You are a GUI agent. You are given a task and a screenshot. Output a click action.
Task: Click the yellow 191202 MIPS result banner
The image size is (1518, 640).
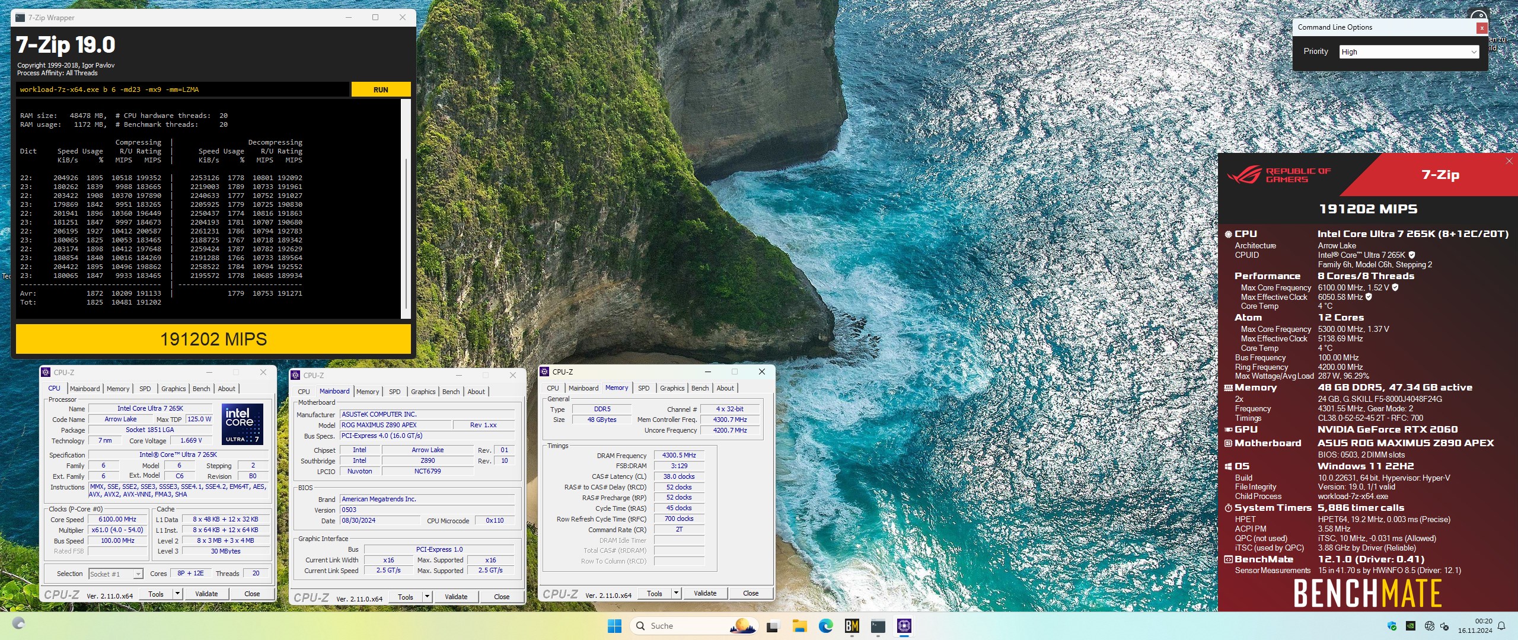click(213, 339)
